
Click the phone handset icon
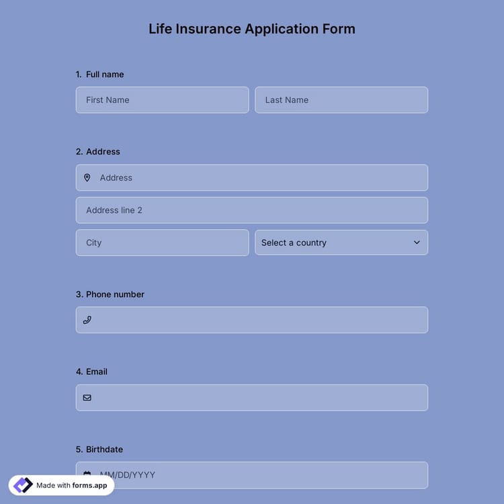point(87,320)
